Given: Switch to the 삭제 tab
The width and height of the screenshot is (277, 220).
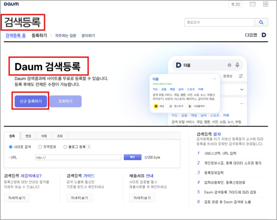Looking at the screenshot, I should [44, 136].
